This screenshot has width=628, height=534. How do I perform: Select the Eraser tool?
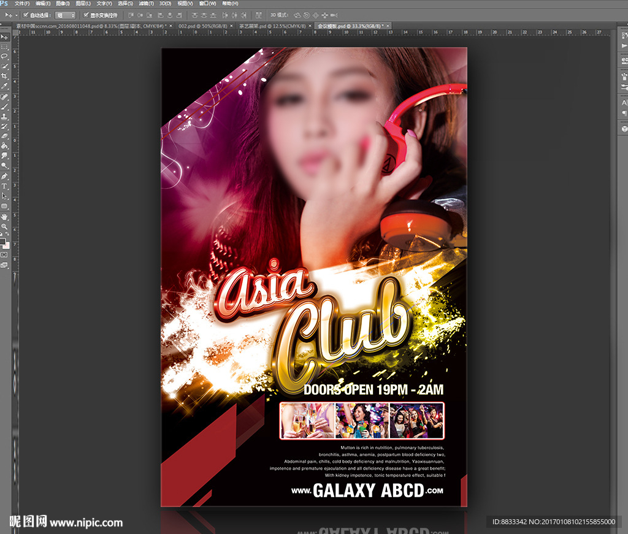pyautogui.click(x=4, y=136)
